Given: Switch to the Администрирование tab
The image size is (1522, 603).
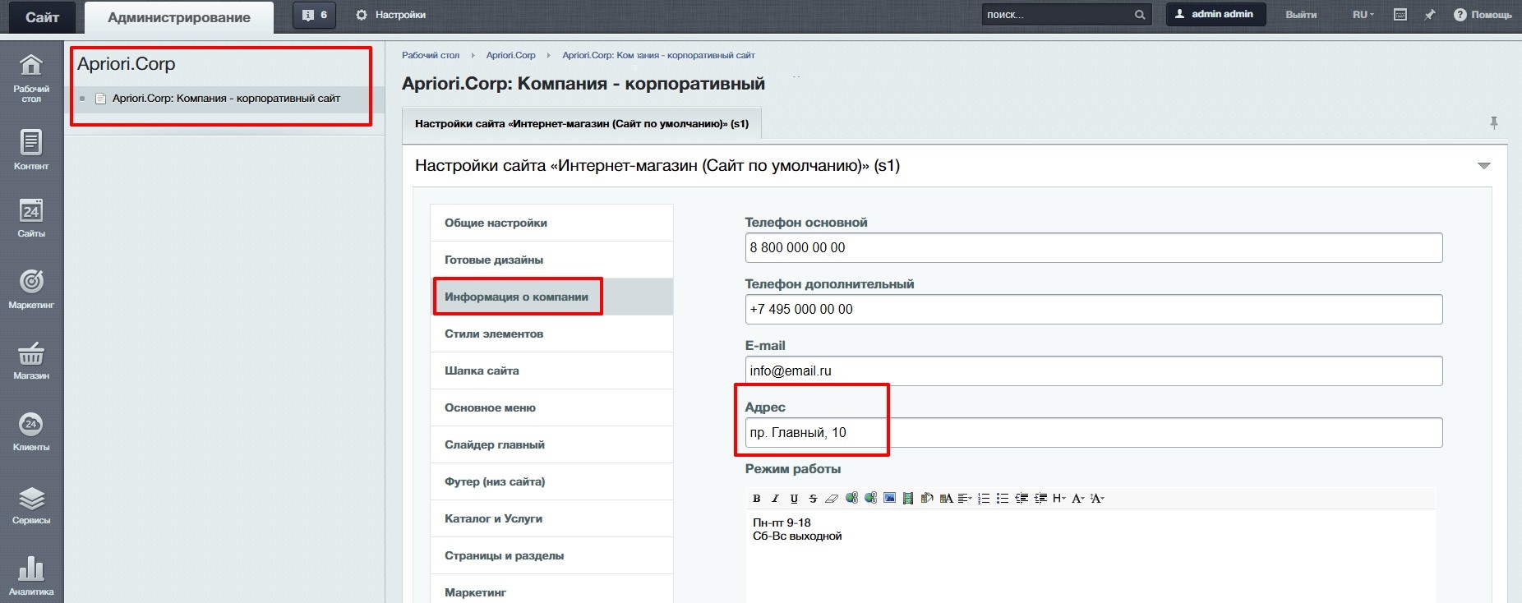Looking at the screenshot, I should [x=178, y=17].
